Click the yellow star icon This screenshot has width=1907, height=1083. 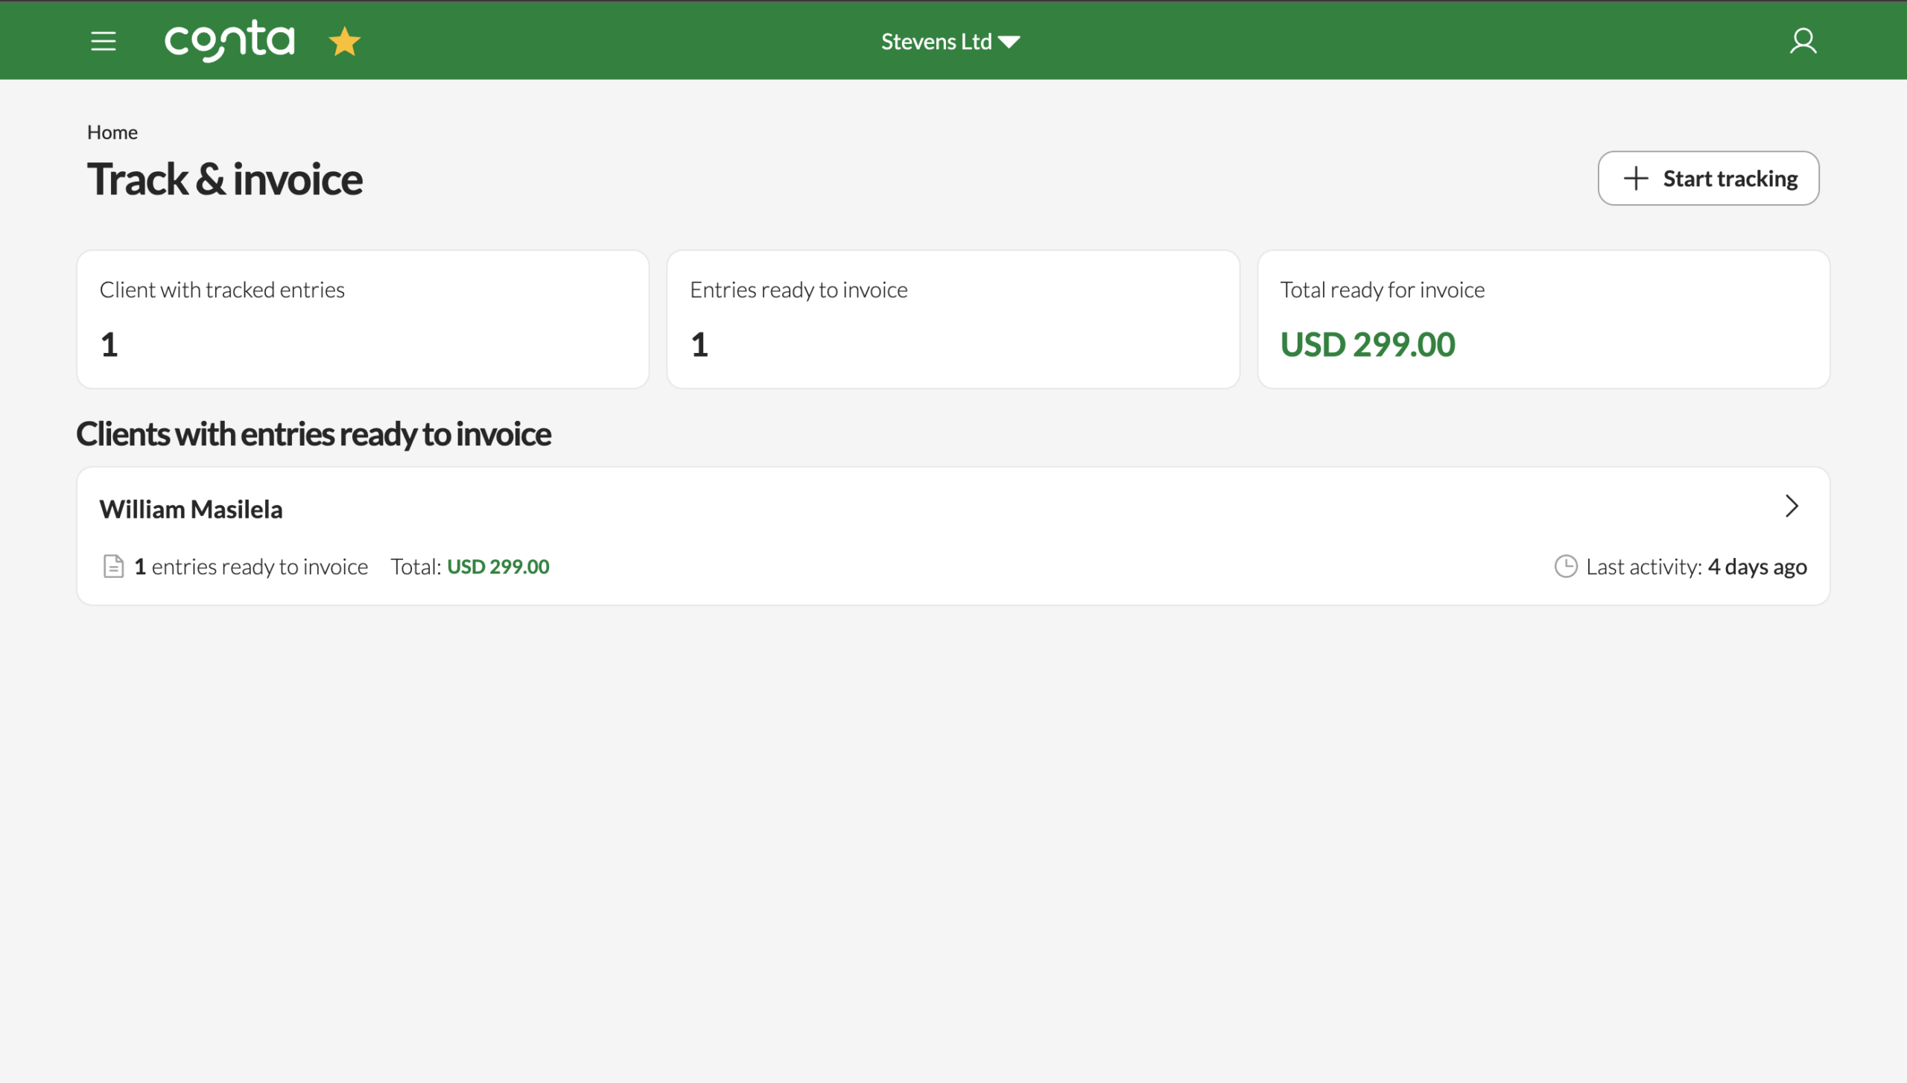(x=345, y=42)
